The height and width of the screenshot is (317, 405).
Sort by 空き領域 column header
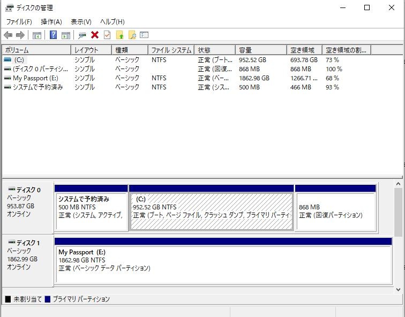[304, 50]
